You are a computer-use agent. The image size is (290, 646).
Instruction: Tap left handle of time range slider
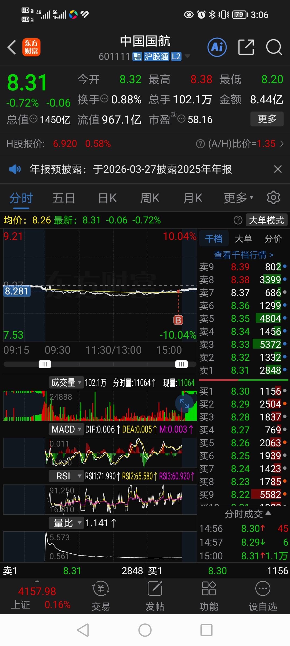(45, 364)
